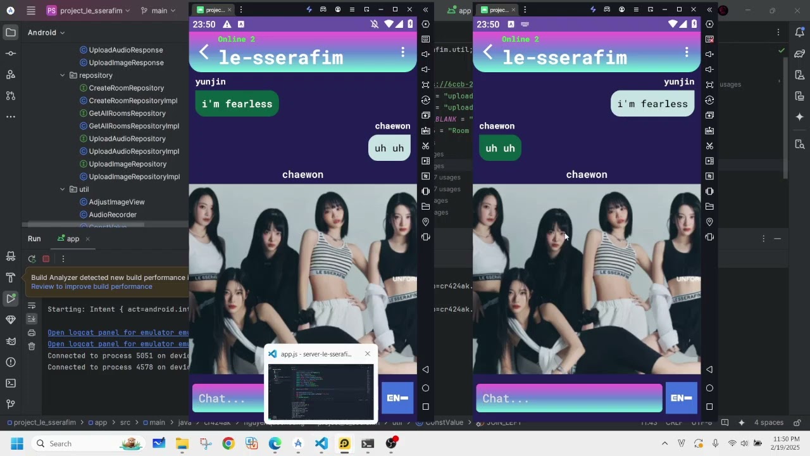Click install APK icon on right emulator
Viewport: 810px width, 456px height.
point(709,130)
